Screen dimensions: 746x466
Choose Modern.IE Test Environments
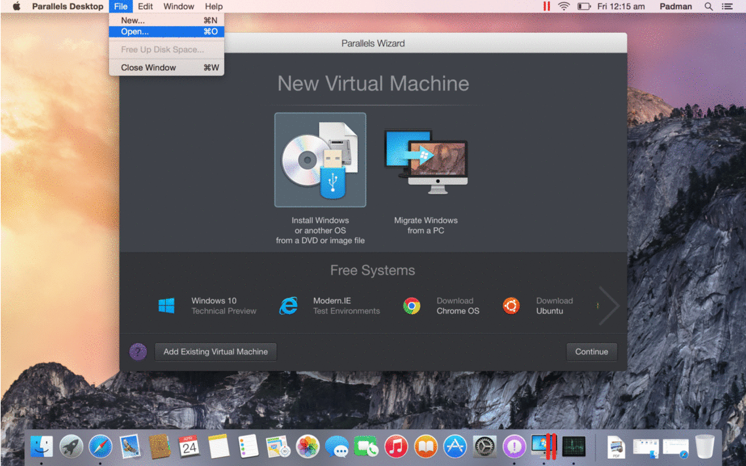pyautogui.click(x=329, y=306)
